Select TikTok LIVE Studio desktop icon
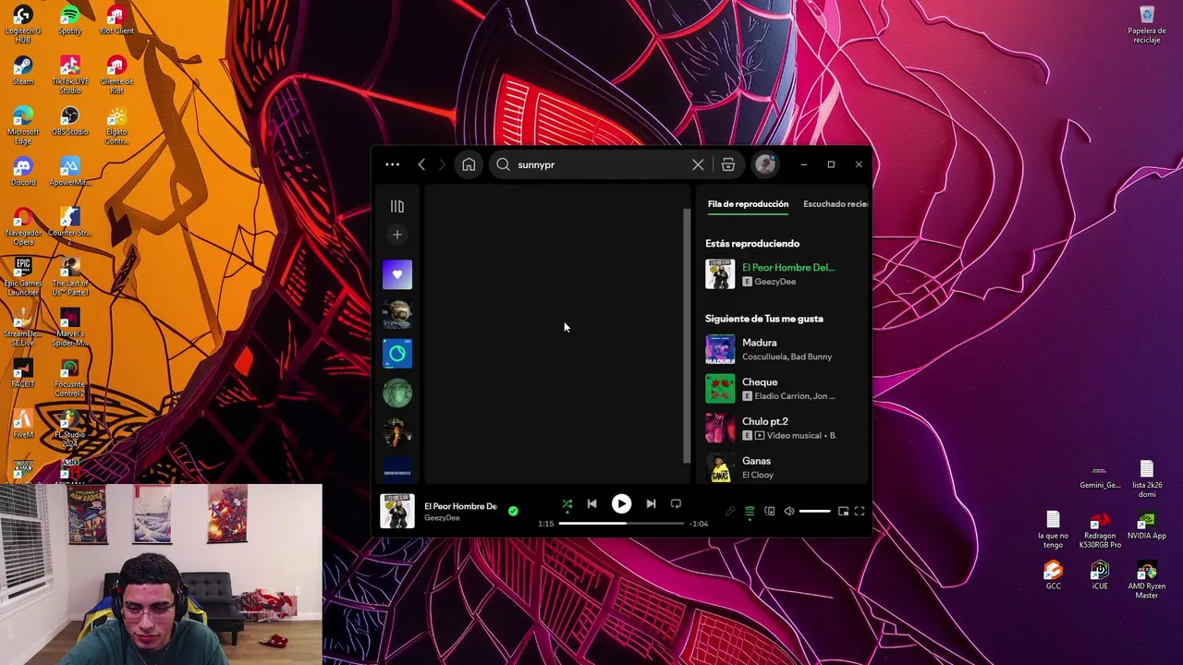This screenshot has width=1183, height=665. click(69, 75)
